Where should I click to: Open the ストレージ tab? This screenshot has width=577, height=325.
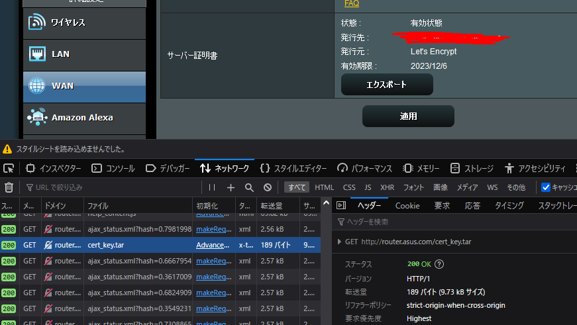click(x=472, y=168)
